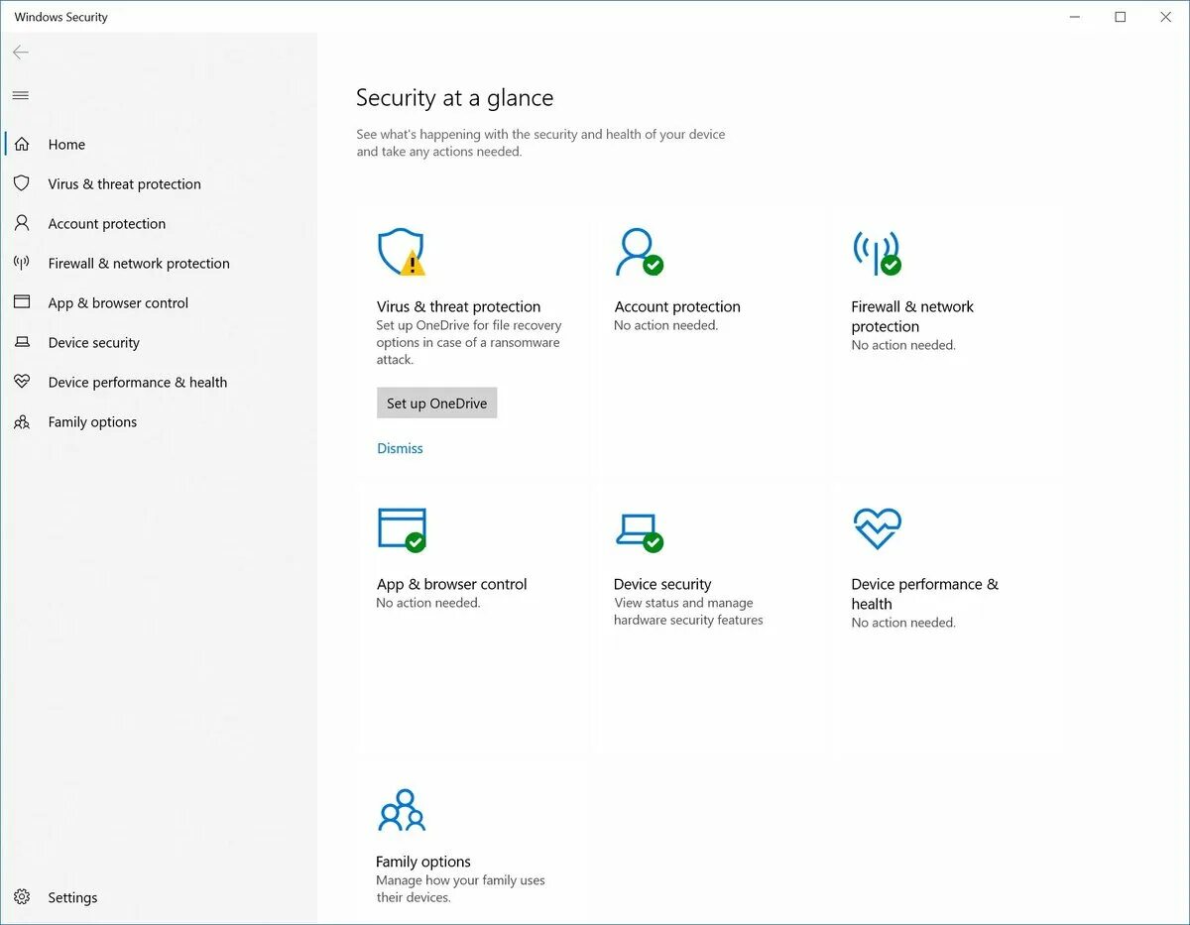Screen dimensions: 1190x925
Task: Open the Device performance heart tile icon
Action: point(877,528)
